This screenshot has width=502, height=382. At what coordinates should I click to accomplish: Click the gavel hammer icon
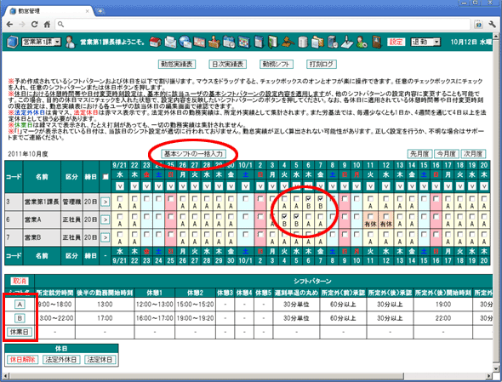click(288, 42)
